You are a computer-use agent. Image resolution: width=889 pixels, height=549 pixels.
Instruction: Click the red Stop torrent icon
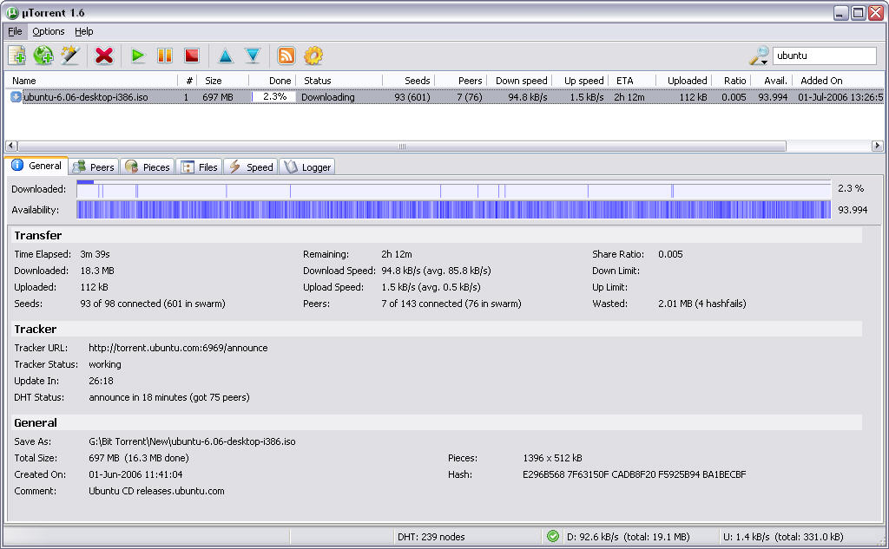[192, 56]
